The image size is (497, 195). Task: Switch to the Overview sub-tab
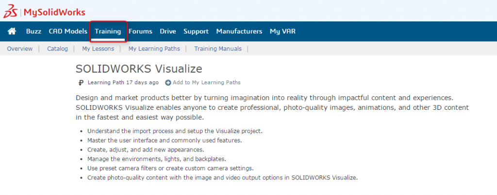pyautogui.click(x=20, y=49)
